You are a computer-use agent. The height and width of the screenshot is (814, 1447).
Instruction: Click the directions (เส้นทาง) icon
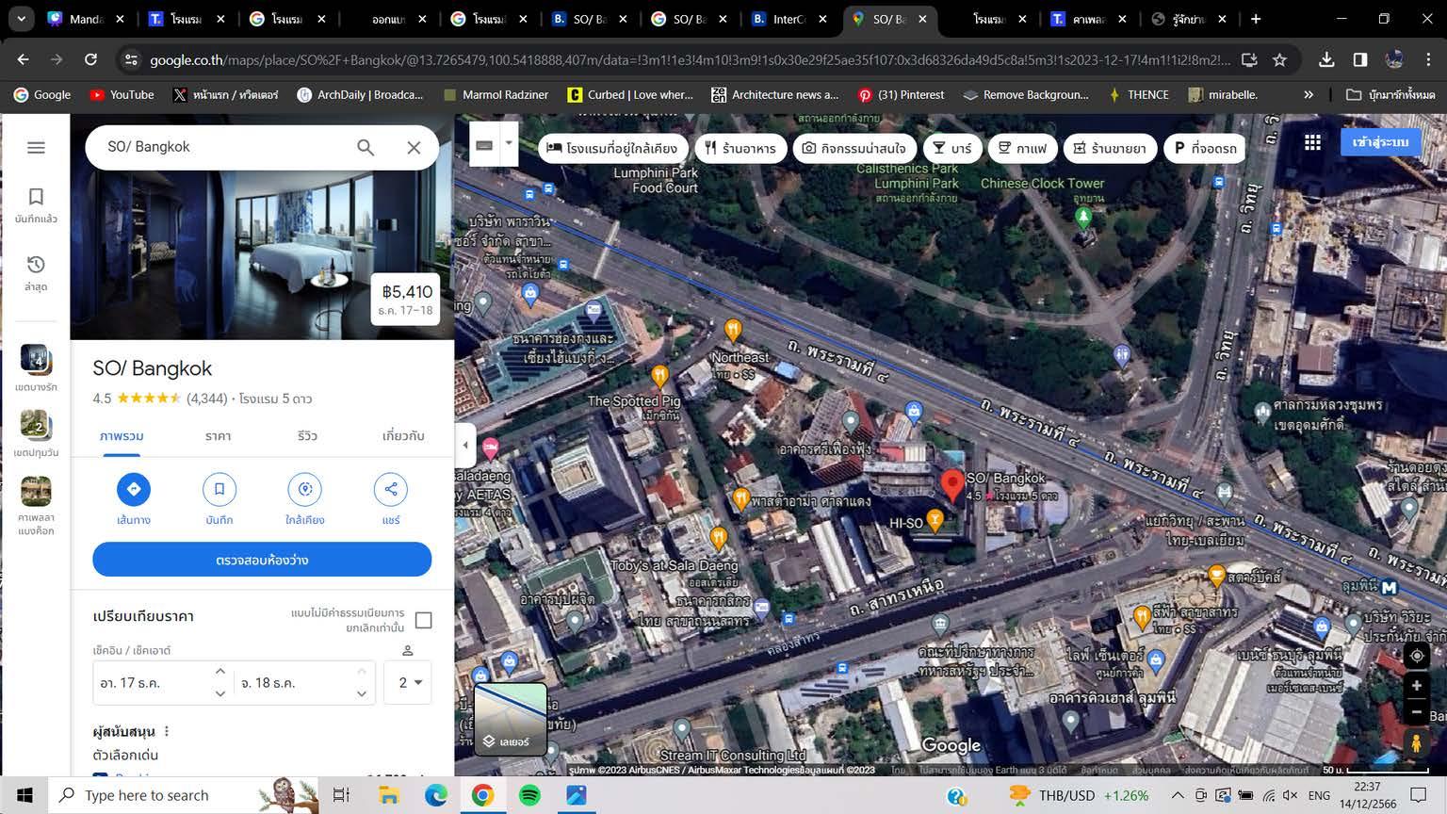(x=134, y=489)
